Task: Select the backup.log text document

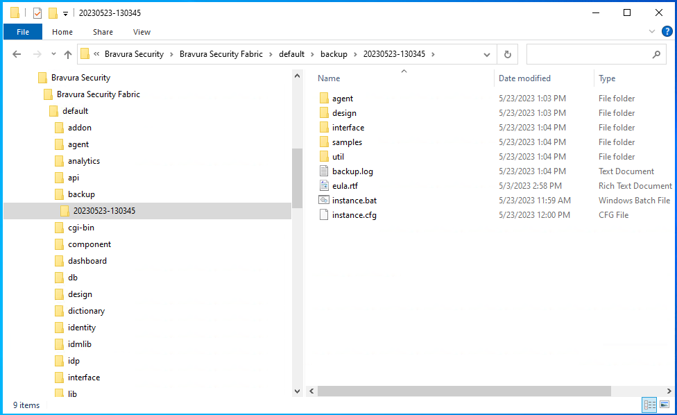Action: 352,171
